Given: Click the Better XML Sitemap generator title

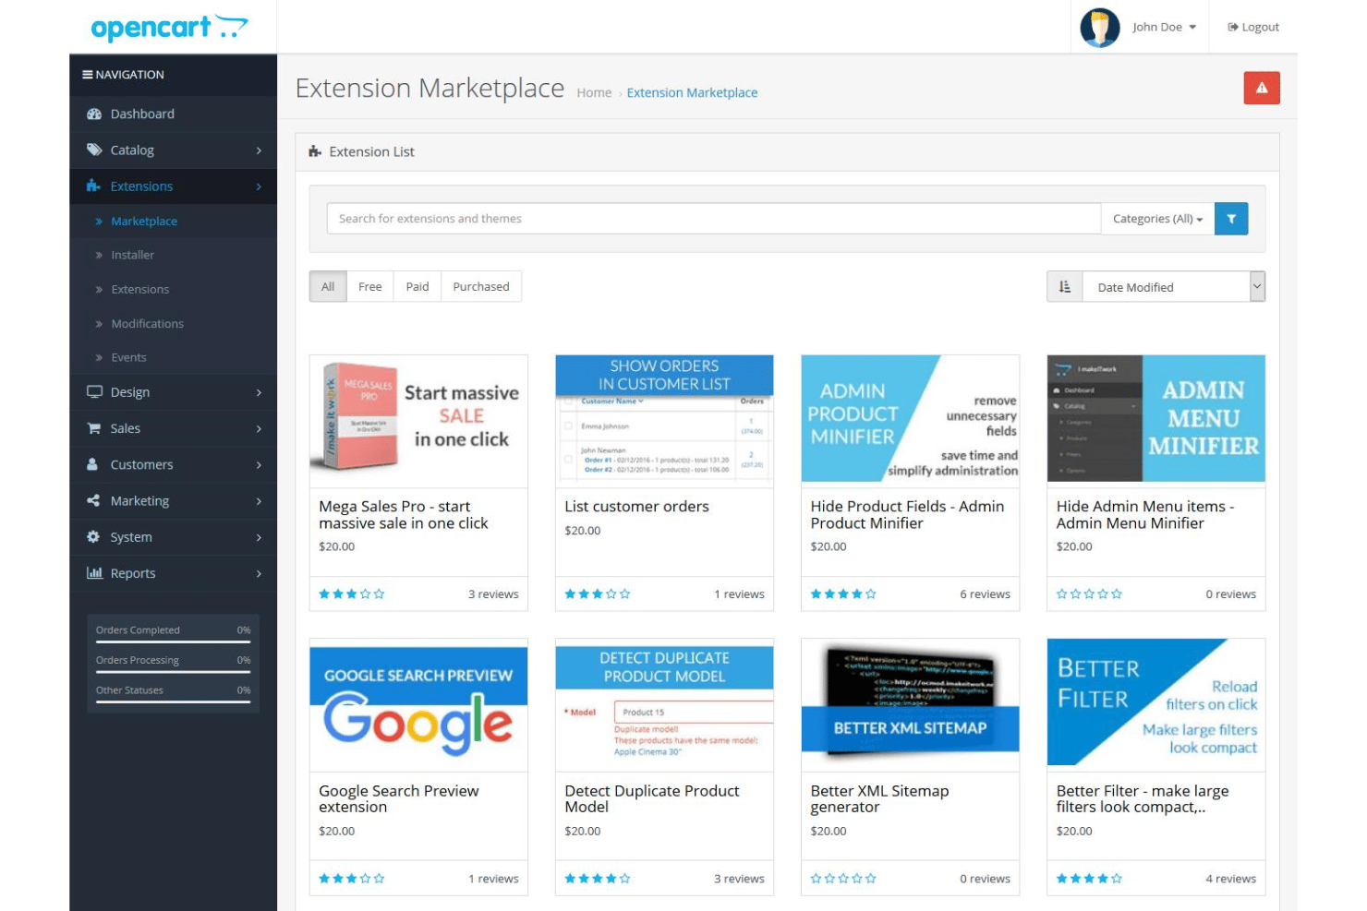Looking at the screenshot, I should [x=879, y=799].
